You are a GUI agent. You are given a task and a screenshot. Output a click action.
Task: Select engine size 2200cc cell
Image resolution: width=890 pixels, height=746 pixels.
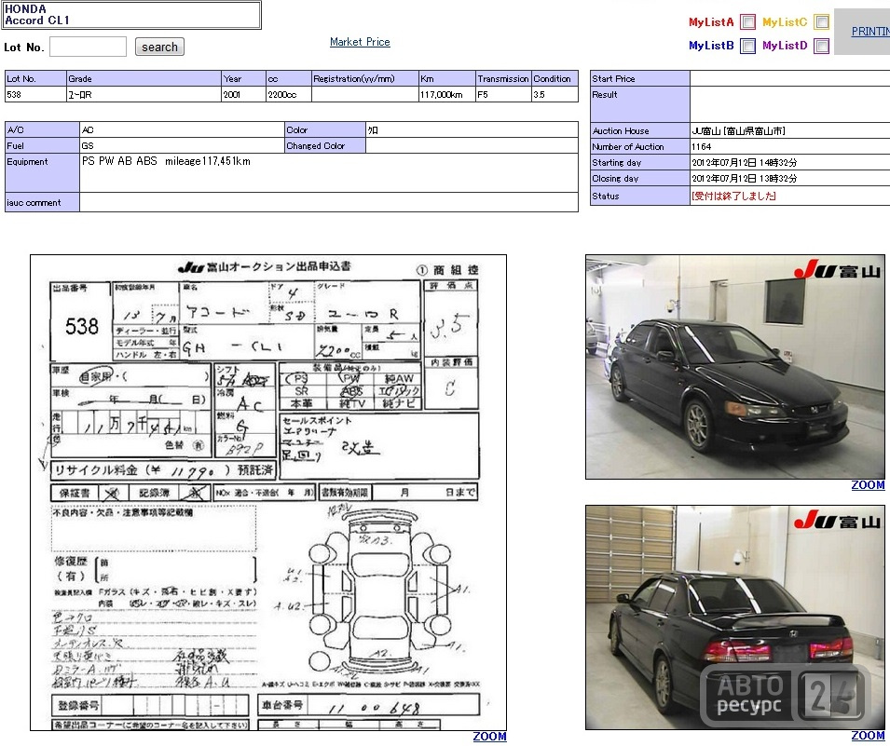click(x=288, y=94)
